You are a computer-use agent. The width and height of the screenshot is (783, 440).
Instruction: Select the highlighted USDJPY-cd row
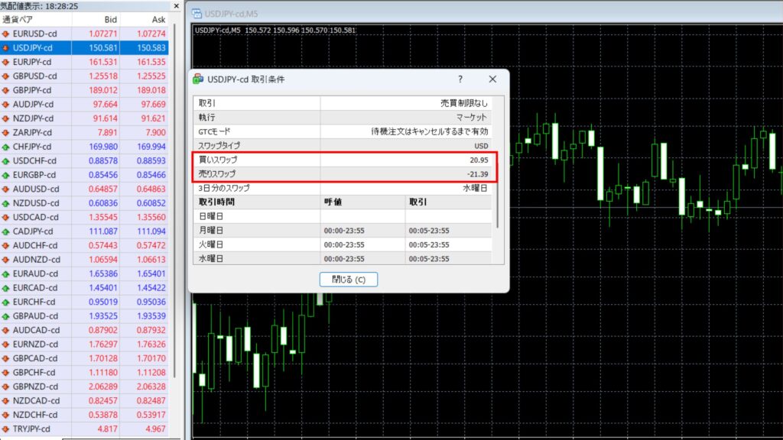84,48
